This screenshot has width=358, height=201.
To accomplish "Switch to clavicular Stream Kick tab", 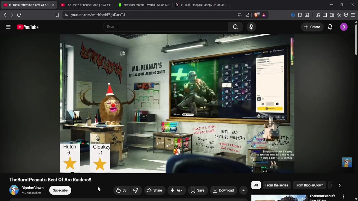I will coord(143,5).
